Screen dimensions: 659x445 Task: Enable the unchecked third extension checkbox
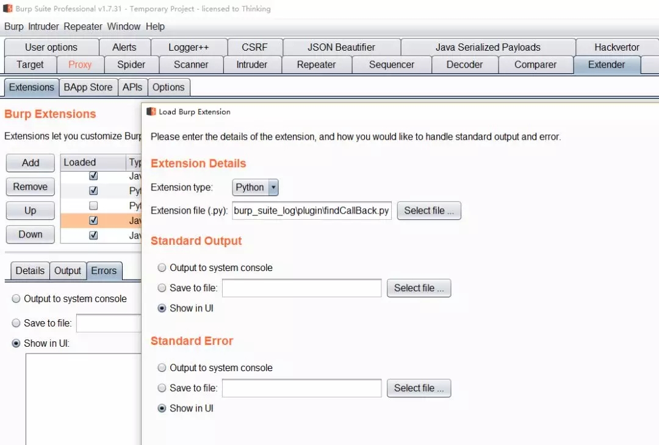(x=93, y=205)
